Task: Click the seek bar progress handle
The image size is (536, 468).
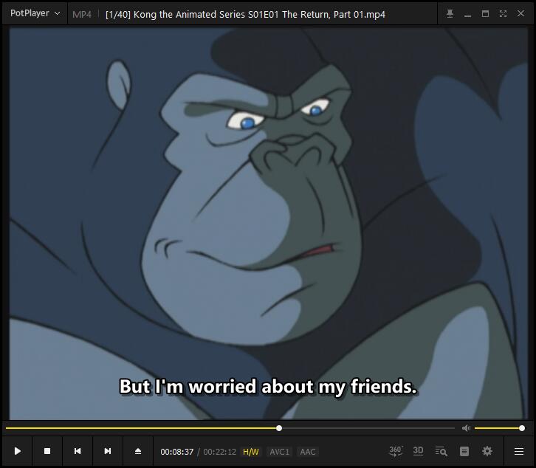Action: tap(279, 428)
